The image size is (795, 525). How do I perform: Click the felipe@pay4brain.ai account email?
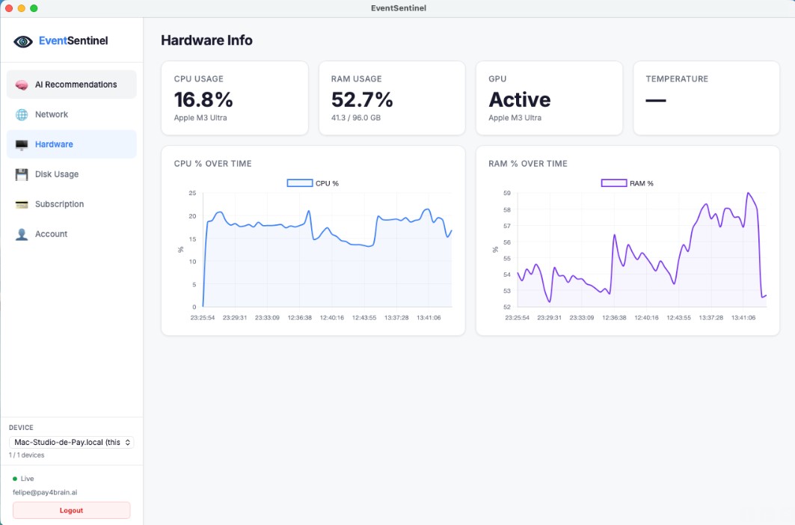45,492
